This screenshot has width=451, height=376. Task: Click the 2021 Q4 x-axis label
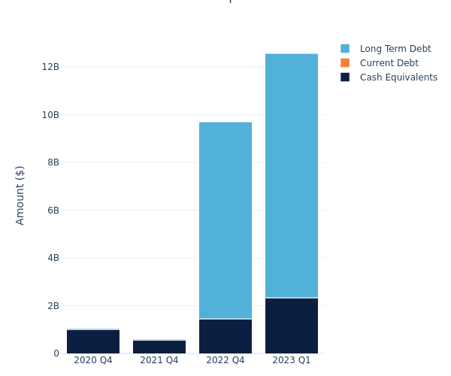(159, 360)
